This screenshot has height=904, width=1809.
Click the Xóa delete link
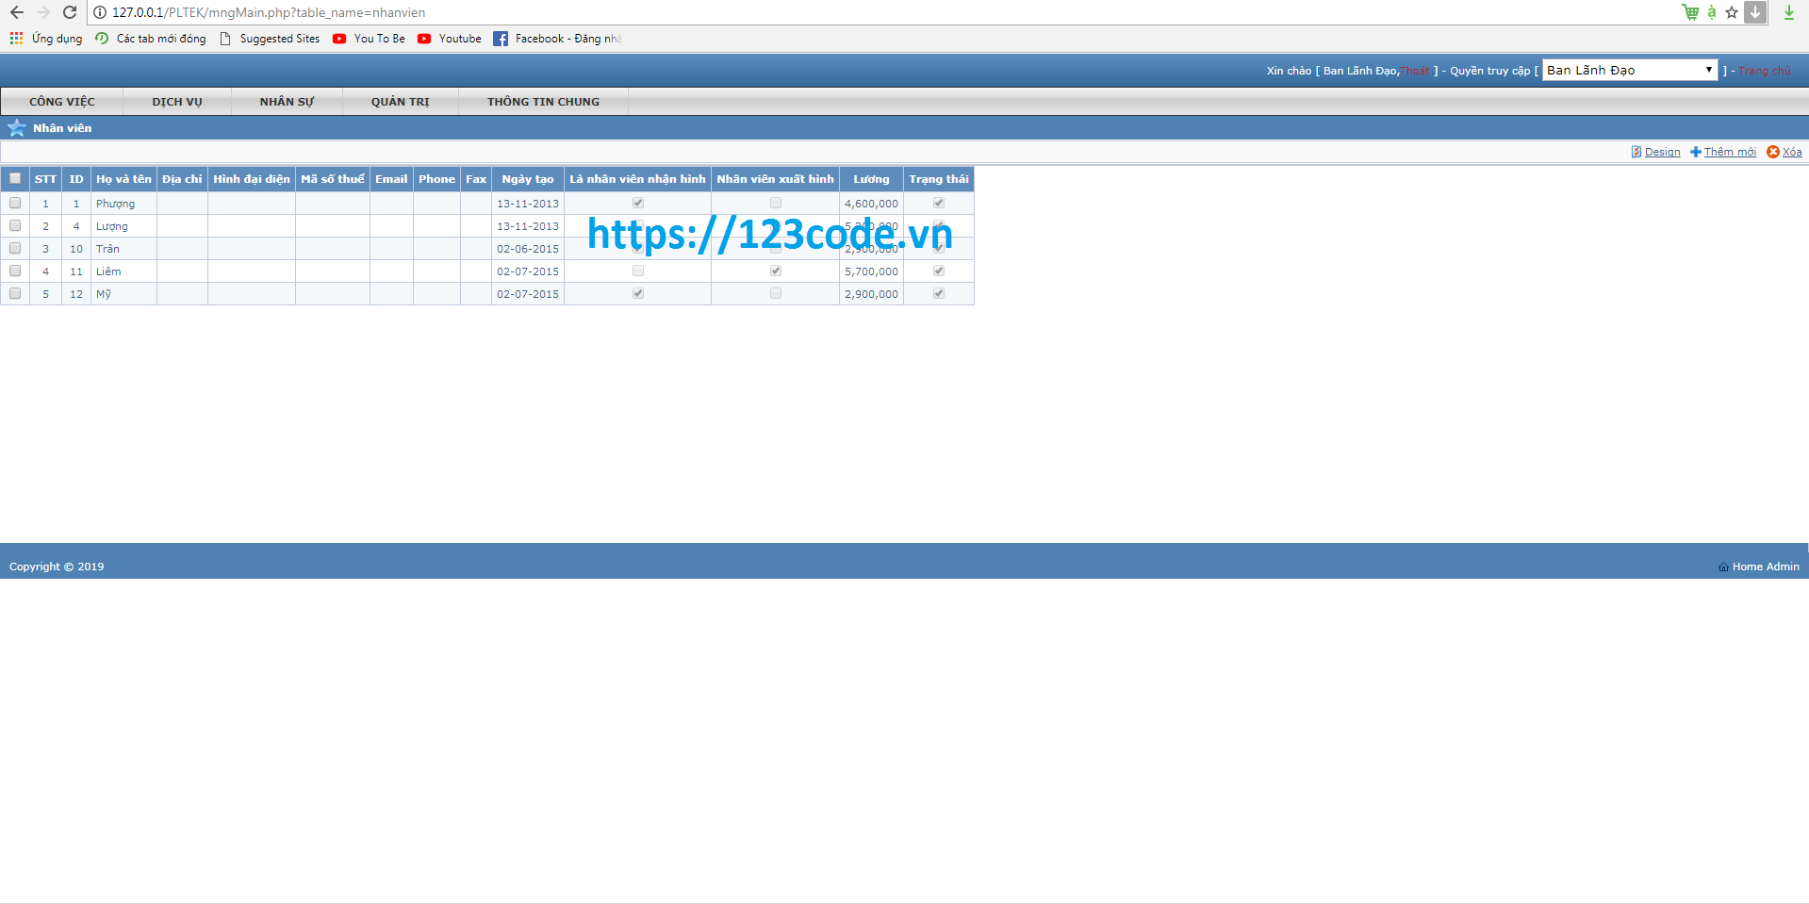pos(1791,152)
